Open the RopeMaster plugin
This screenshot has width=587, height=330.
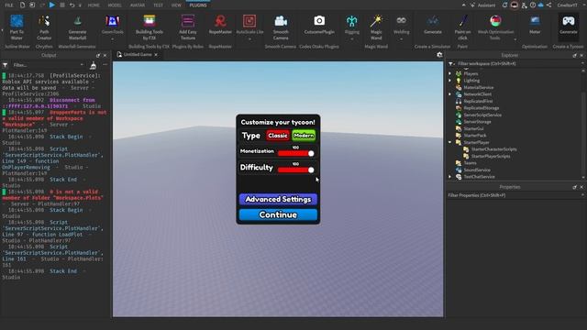point(220,25)
